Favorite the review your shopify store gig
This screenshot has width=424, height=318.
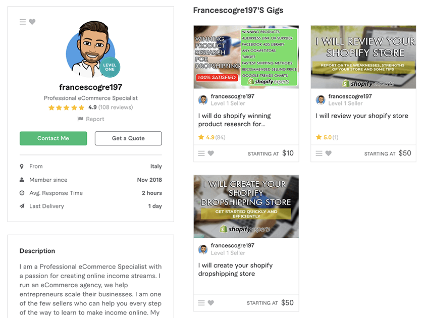tap(329, 153)
